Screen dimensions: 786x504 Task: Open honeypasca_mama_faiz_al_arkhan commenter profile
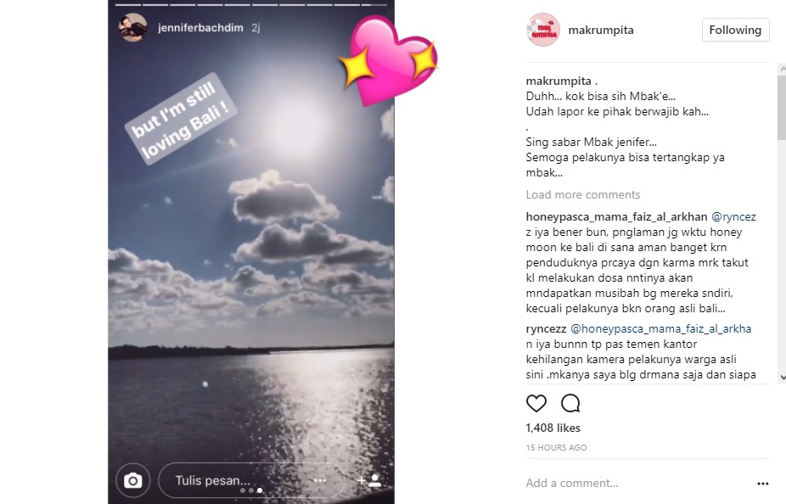tap(616, 217)
